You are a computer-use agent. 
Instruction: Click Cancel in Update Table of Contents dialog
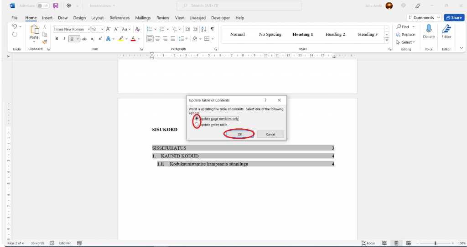(270, 134)
